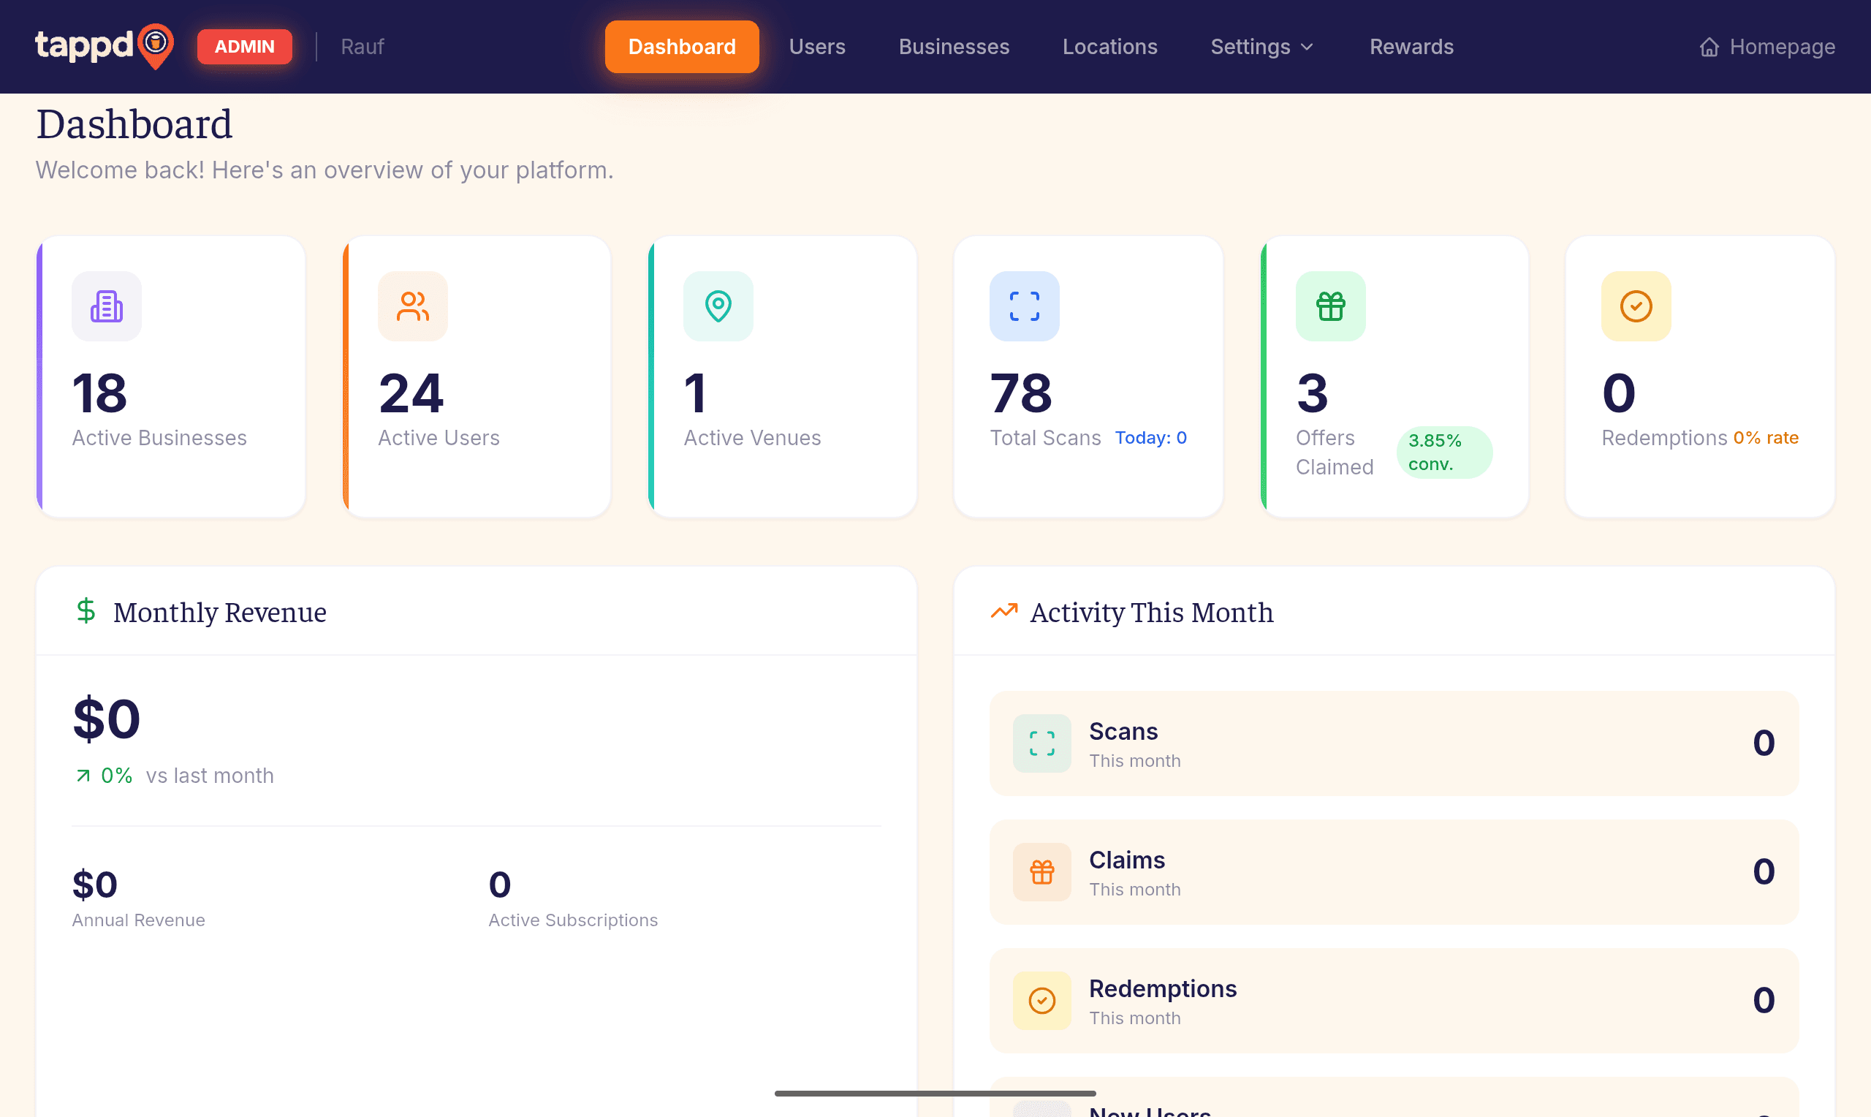Open the Dashboard tab
Image resolution: width=1871 pixels, height=1117 pixels.
click(682, 47)
